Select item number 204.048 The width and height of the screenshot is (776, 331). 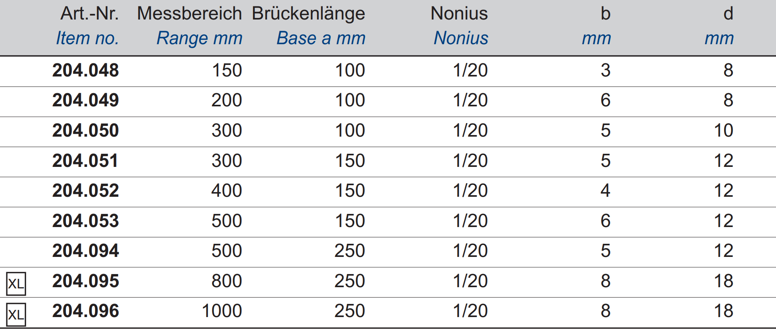point(85,71)
